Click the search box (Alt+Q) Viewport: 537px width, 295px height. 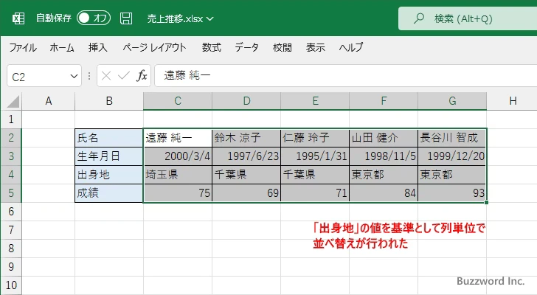[468, 18]
